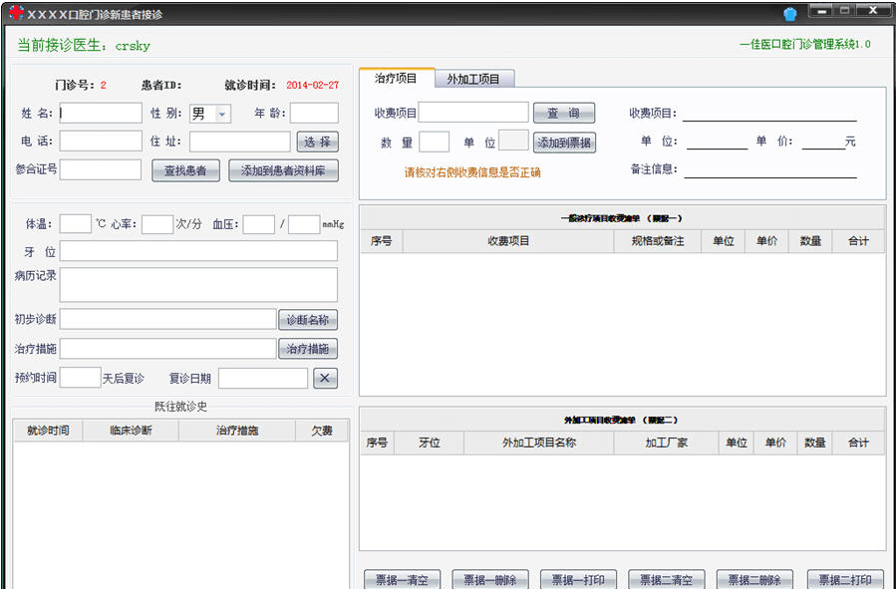Image resolution: width=896 pixels, height=589 pixels.
Task: Click the X button beside 复诊日期
Action: [325, 378]
